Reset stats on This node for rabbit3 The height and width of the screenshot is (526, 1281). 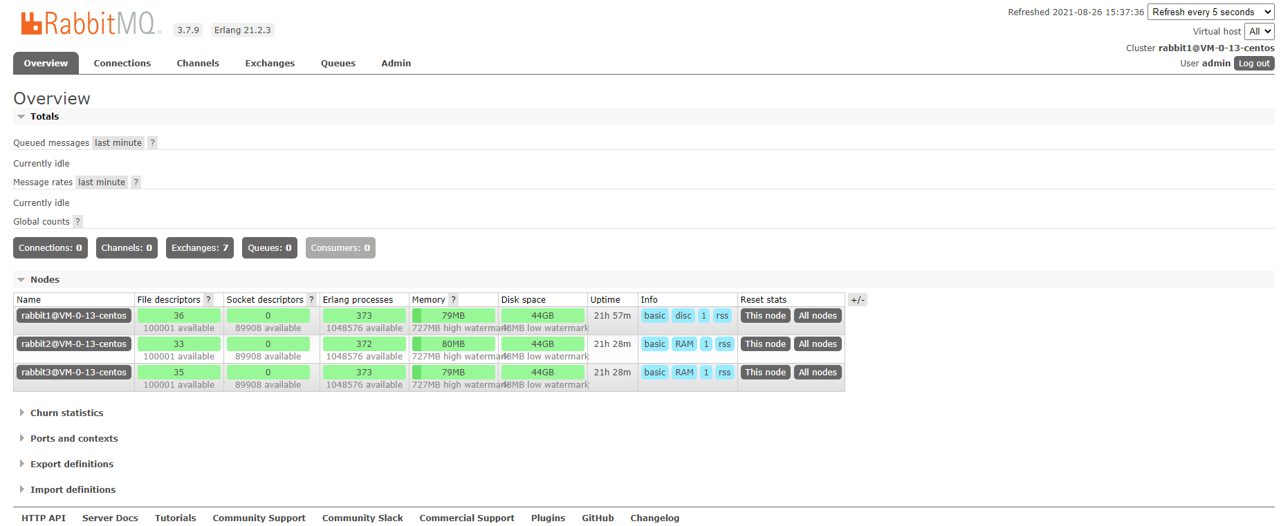click(x=765, y=373)
